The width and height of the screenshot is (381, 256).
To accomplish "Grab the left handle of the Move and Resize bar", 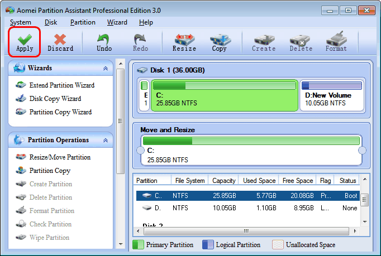I will point(140,151).
